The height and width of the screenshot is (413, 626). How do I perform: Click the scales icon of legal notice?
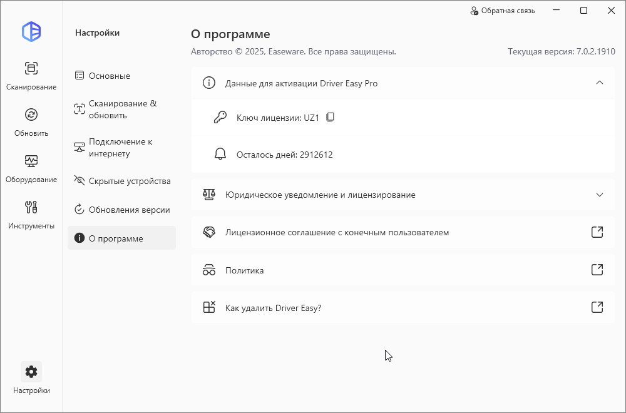coord(209,195)
